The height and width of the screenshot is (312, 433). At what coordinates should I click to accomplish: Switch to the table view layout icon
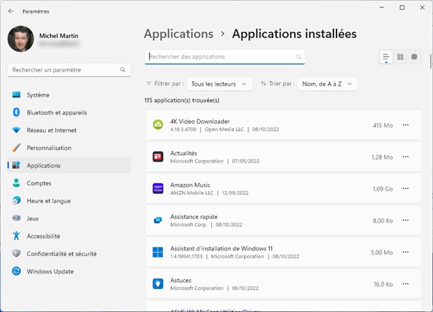coord(414,57)
